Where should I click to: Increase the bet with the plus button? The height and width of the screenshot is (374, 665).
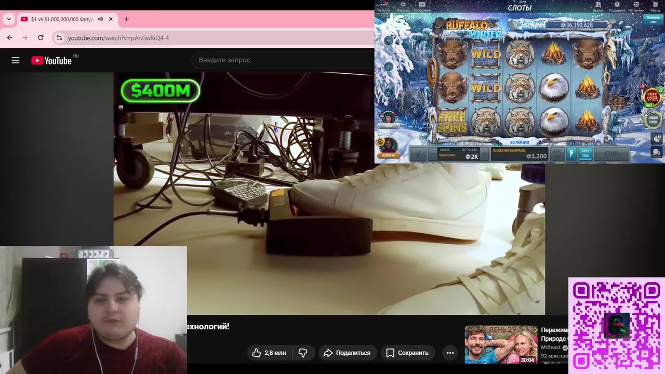click(484, 154)
